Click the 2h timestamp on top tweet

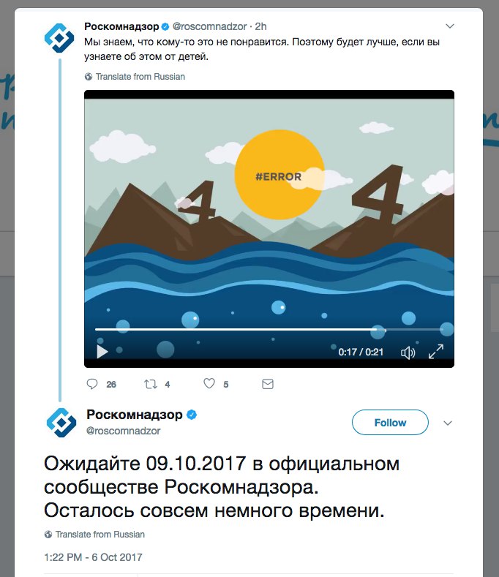click(260, 26)
